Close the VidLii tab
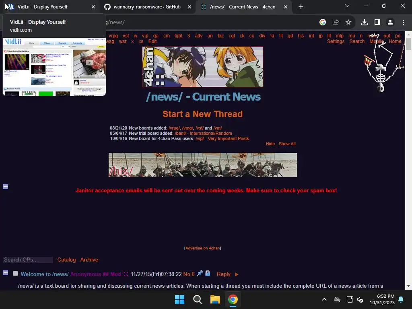Screen dimensions: 412x309 point(93,7)
